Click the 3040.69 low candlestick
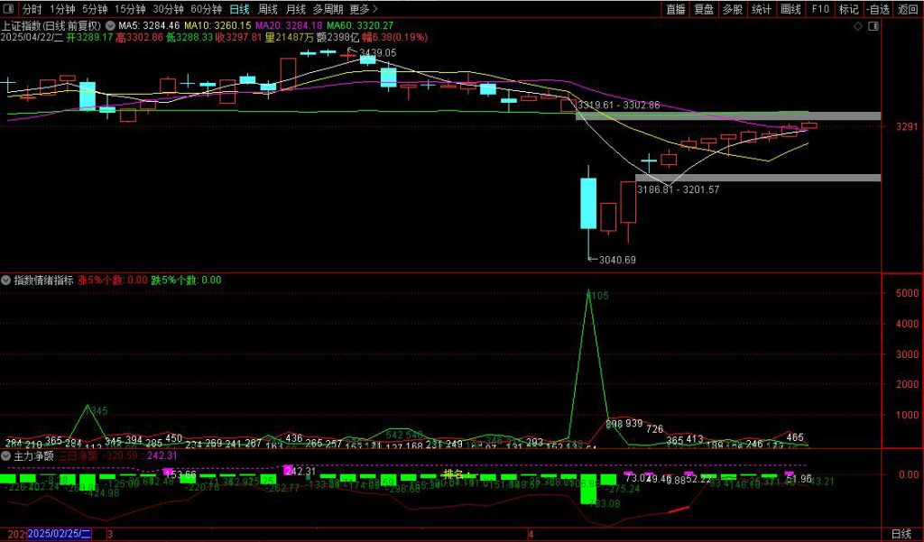Screen dimensions: 924x542 click(x=587, y=203)
